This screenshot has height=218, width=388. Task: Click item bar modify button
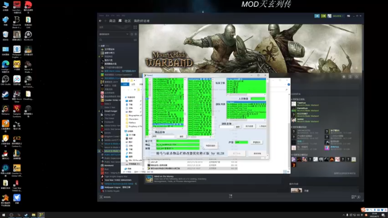click(210, 146)
